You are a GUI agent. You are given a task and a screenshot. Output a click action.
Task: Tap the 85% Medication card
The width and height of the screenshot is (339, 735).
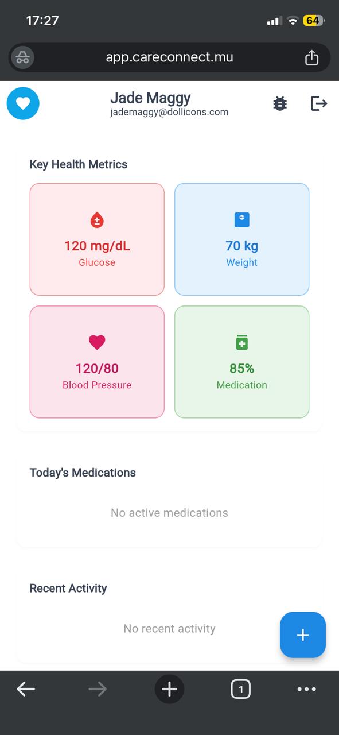[x=241, y=362]
